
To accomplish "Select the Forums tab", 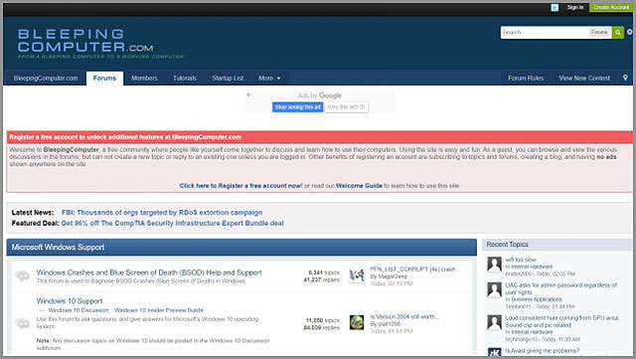I will coord(104,78).
